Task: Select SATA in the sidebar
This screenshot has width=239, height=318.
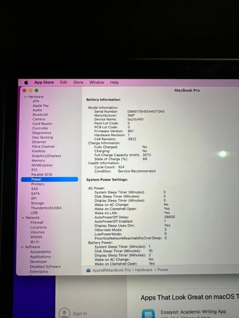Action: point(35,193)
